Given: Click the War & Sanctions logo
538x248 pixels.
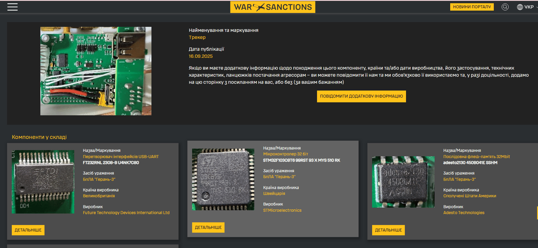Looking at the screenshot, I should coord(273,7).
